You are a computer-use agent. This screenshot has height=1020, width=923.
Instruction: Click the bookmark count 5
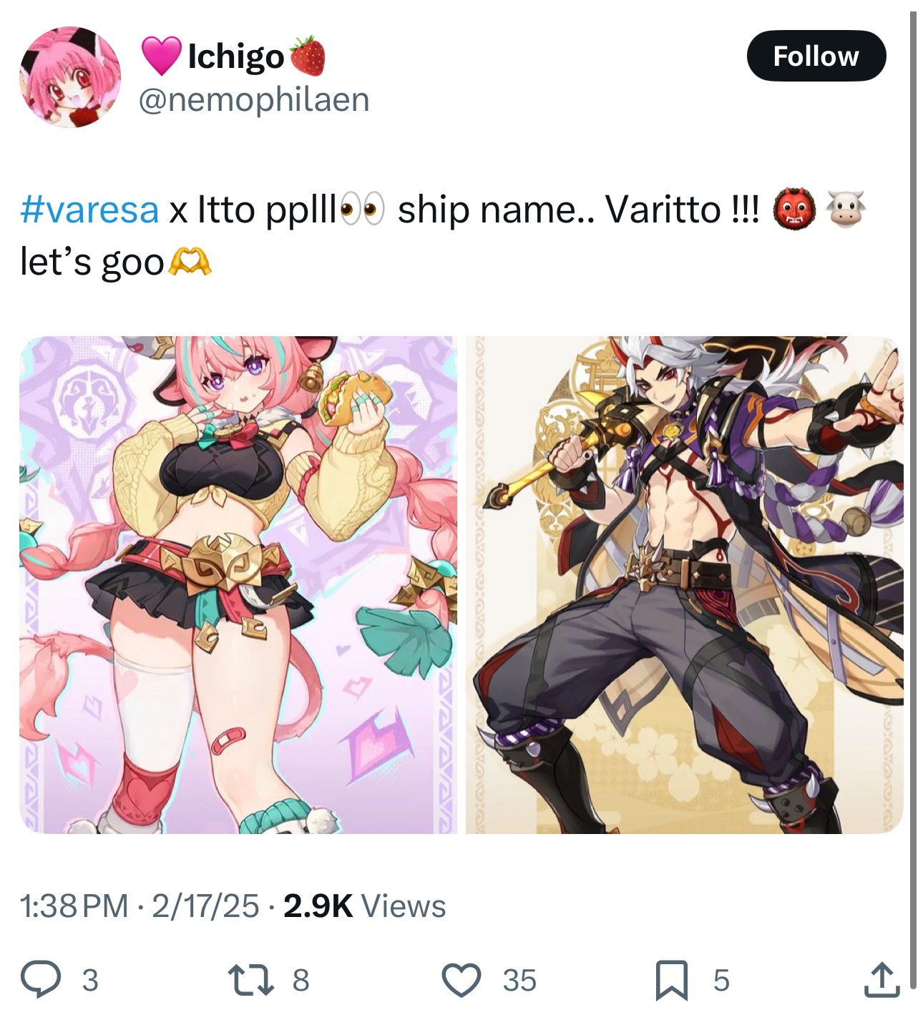721,980
